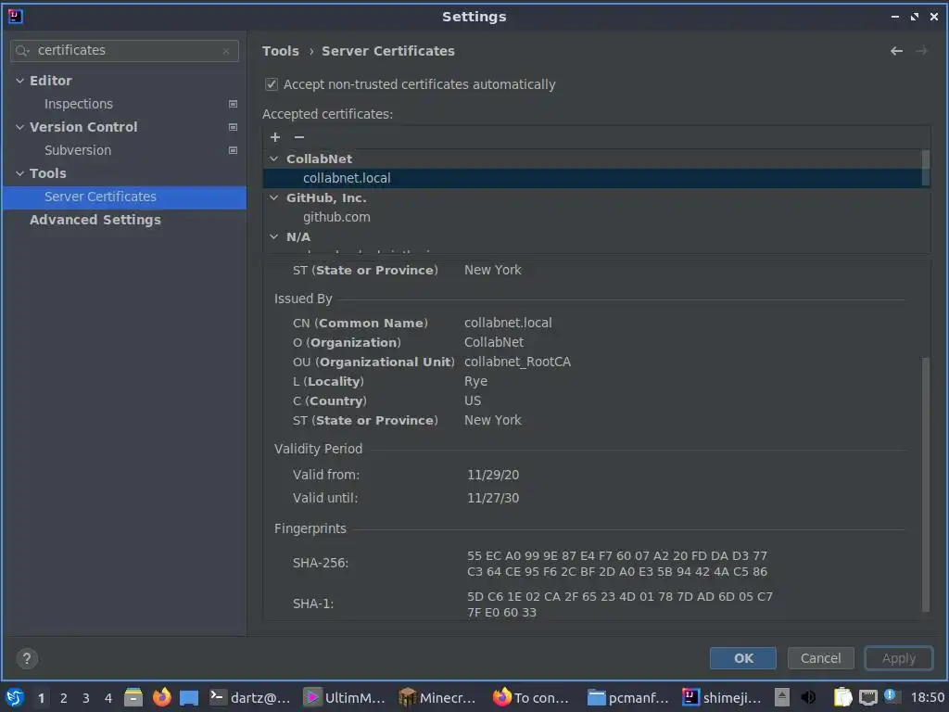Screen dimensions: 949x712
Task: Open the help question mark
Action: 27,658
